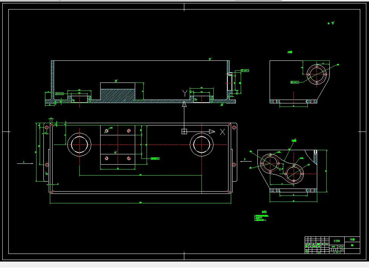
Task: Click the view direction arrow left of plan view
Action: point(25,163)
